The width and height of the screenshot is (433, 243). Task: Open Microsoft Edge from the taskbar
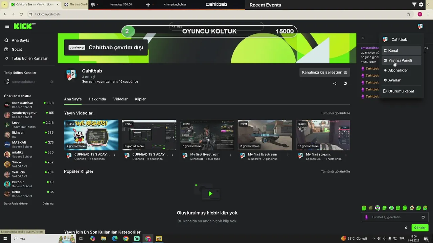point(115,239)
